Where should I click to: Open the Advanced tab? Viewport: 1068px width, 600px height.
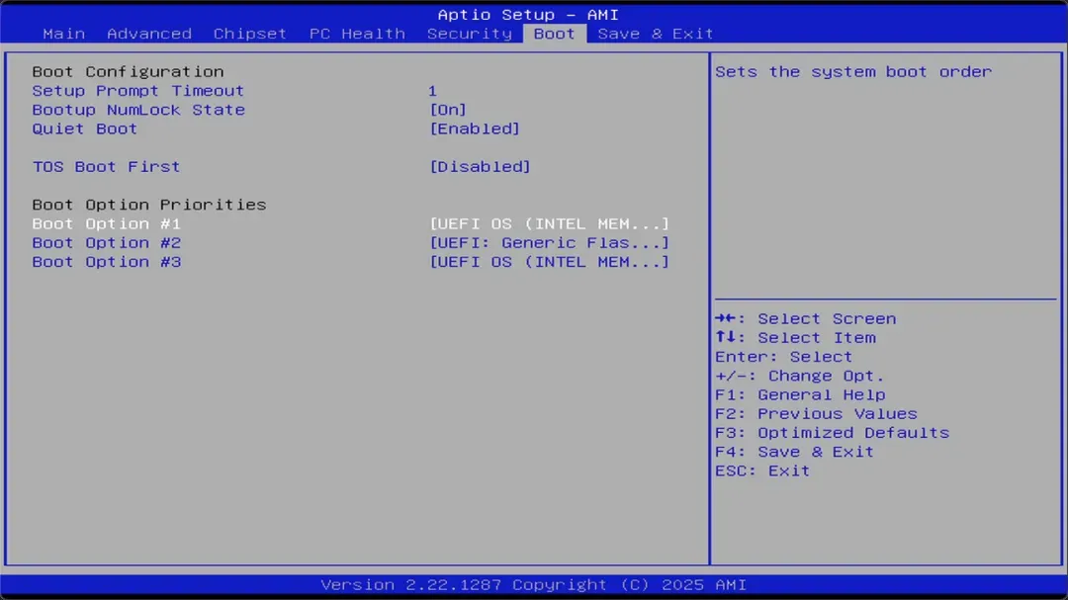pos(149,34)
